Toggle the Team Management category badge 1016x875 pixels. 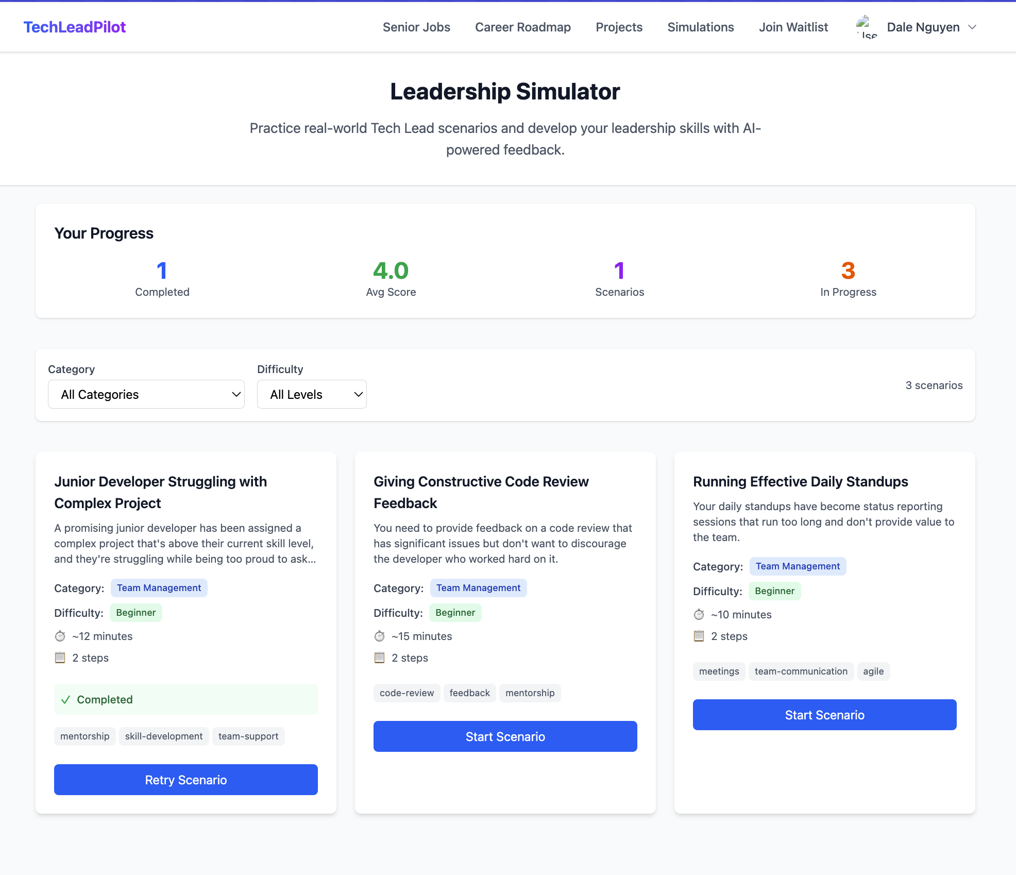[159, 587]
